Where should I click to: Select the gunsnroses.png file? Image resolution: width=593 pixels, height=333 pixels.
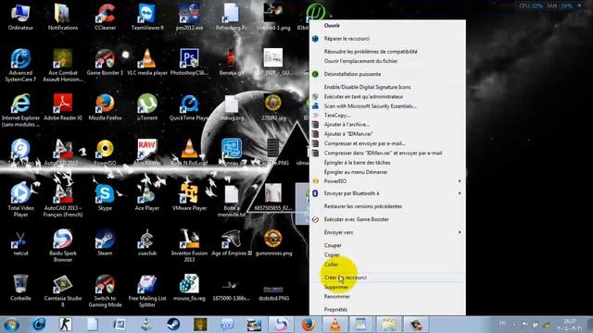(x=273, y=242)
